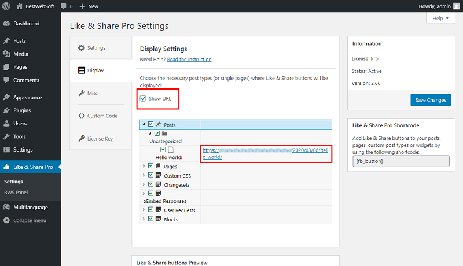Image resolution: width=463 pixels, height=266 pixels.
Task: Expand the Pages tree node
Action: click(144, 166)
